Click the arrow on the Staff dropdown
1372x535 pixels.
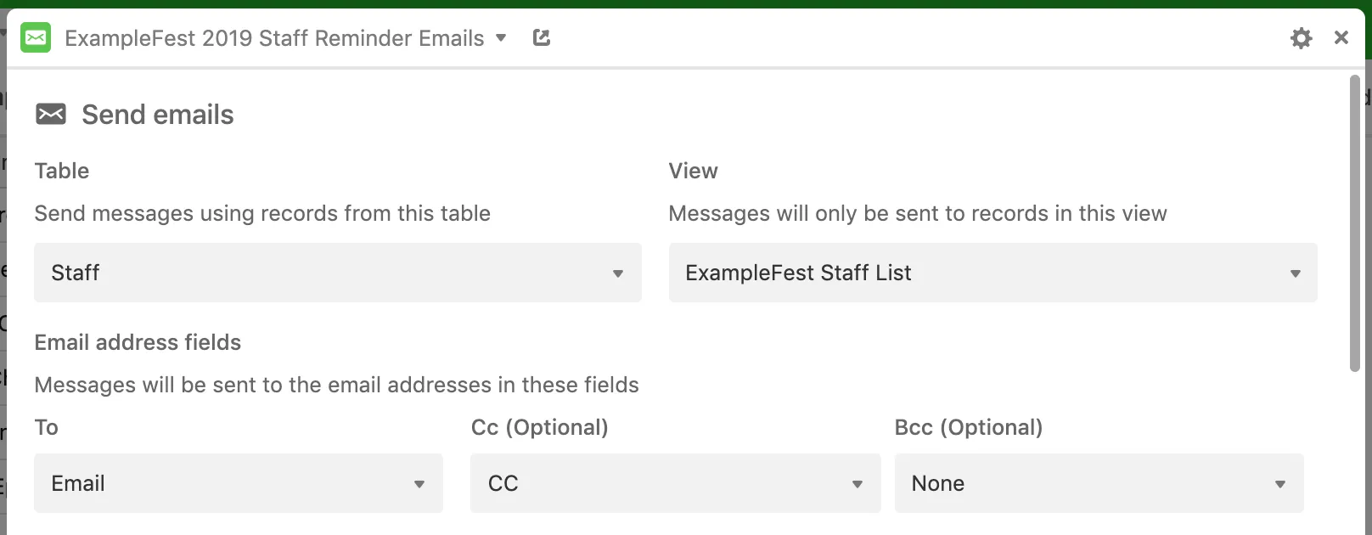(618, 273)
